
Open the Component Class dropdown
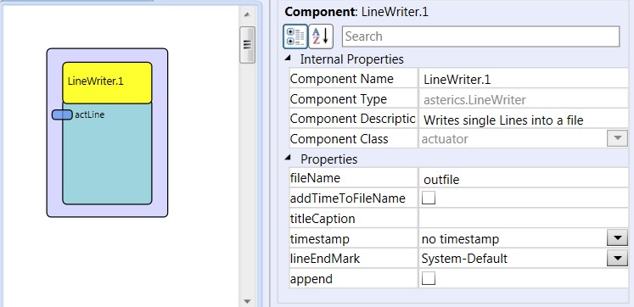[617, 138]
